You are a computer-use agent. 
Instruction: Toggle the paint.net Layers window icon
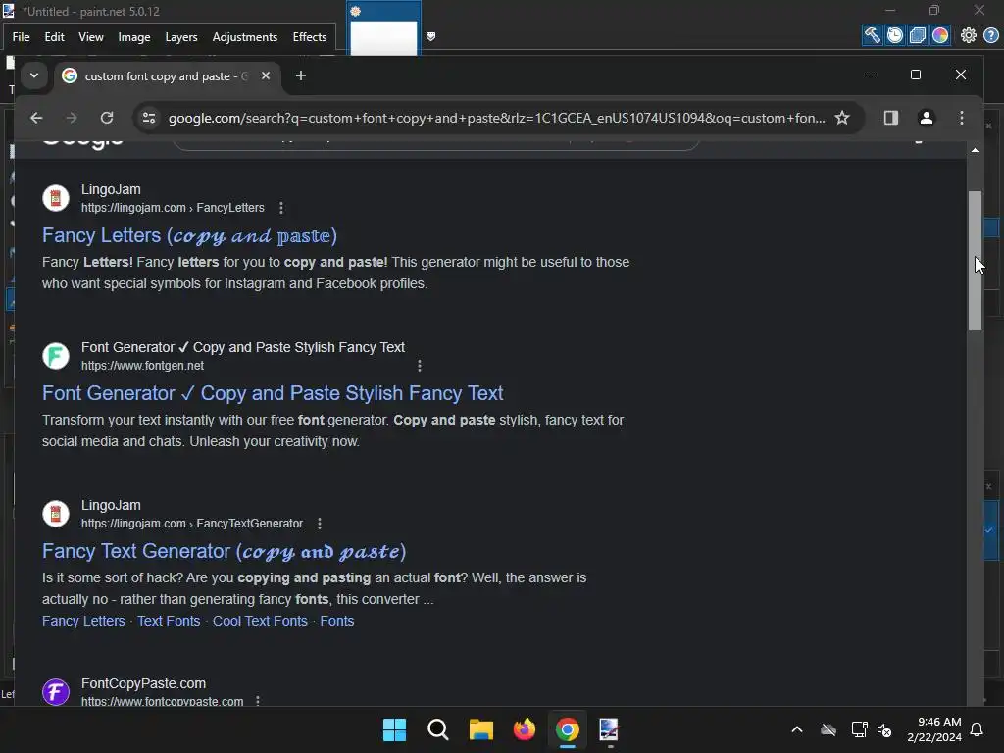point(917,35)
